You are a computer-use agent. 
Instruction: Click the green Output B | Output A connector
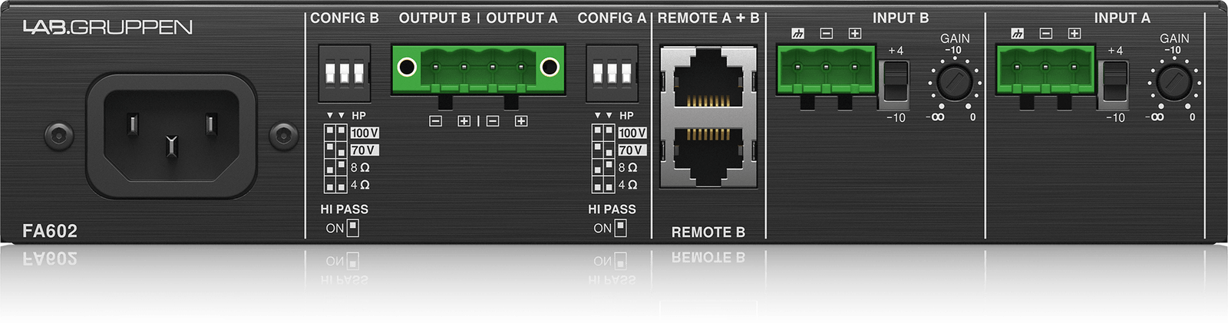(x=478, y=71)
